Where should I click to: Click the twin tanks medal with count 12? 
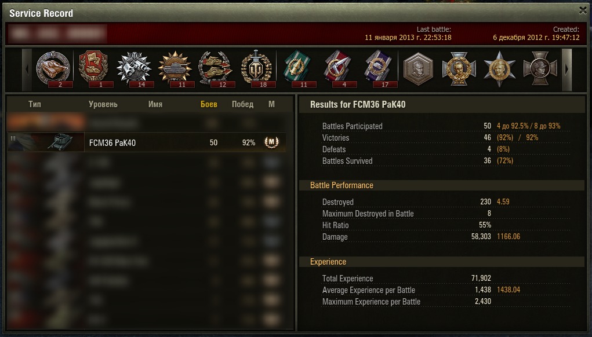(216, 68)
